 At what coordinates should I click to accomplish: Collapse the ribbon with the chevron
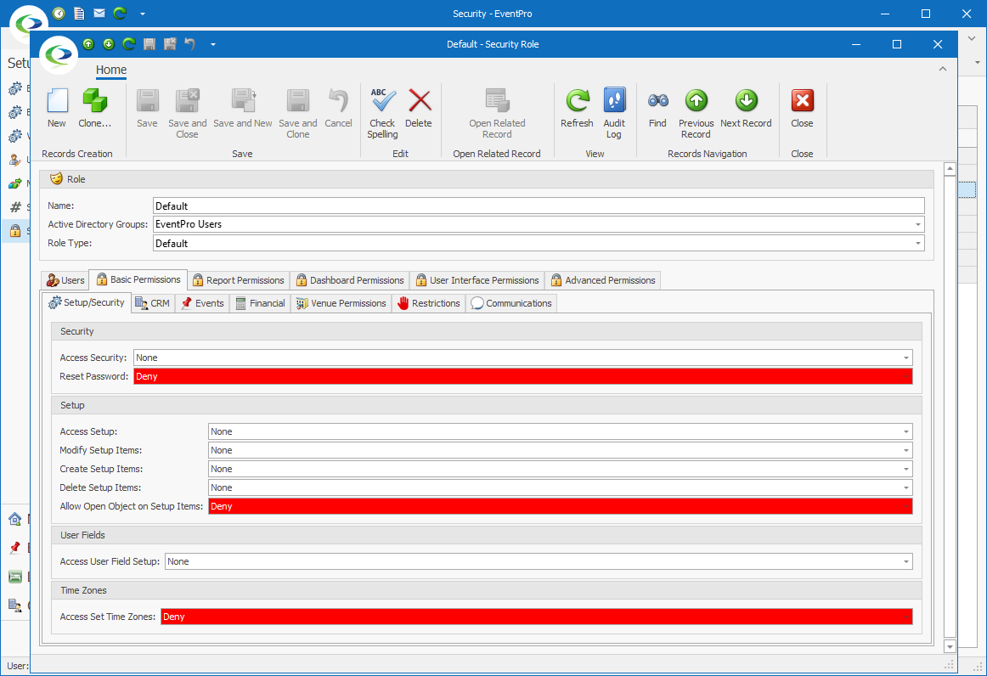point(942,69)
